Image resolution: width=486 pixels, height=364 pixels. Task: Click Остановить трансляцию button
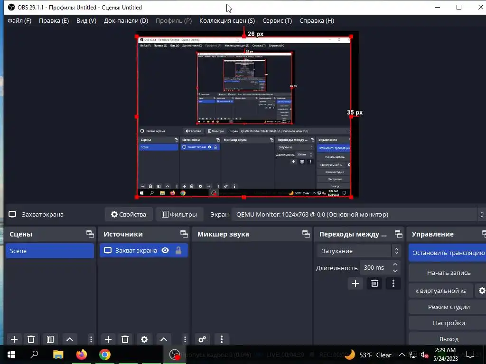tap(447, 253)
